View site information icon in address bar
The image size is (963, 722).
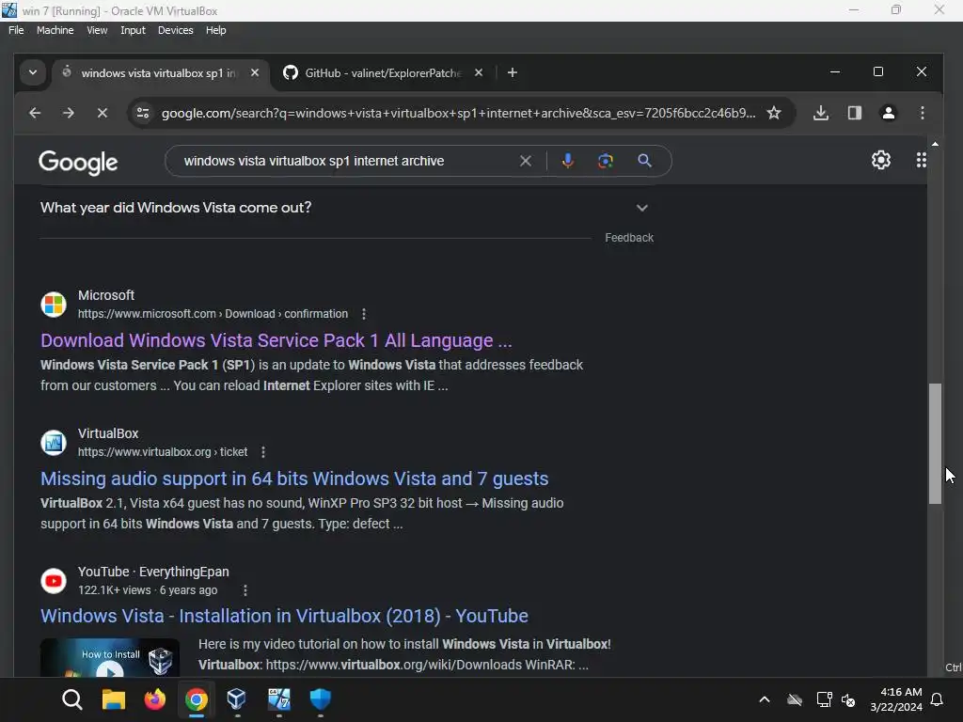[143, 113]
